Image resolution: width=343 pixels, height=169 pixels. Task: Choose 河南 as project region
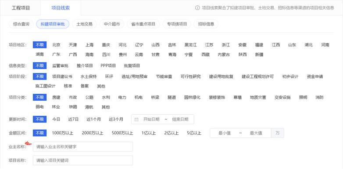(325, 45)
